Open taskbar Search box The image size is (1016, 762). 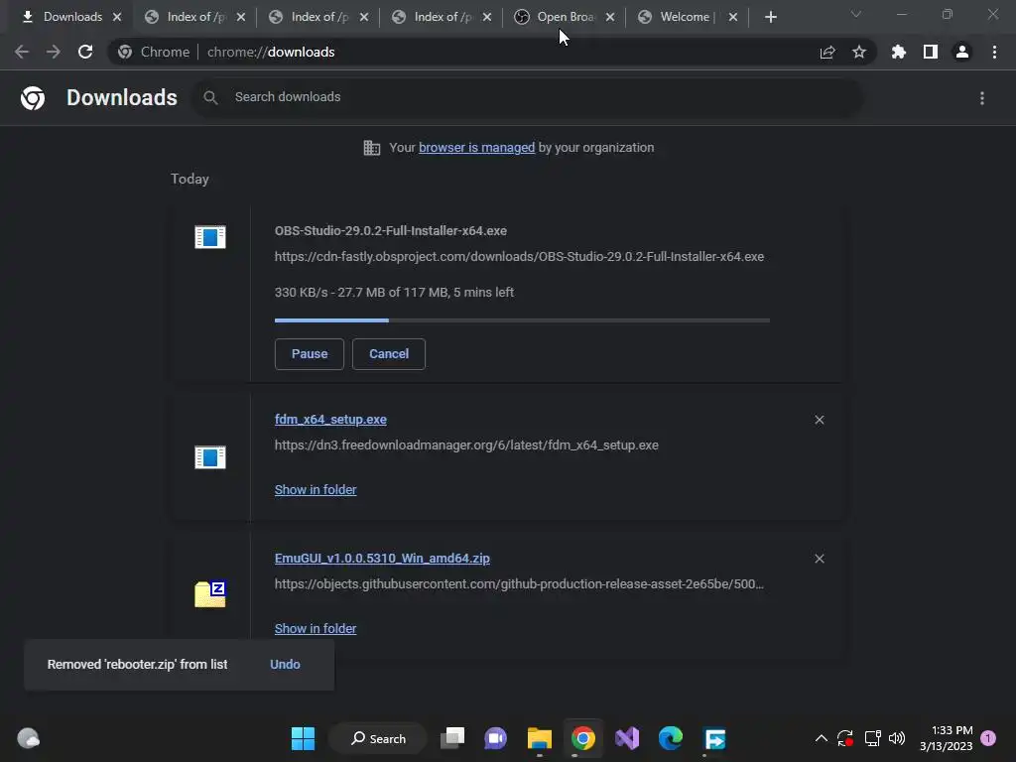tap(378, 738)
